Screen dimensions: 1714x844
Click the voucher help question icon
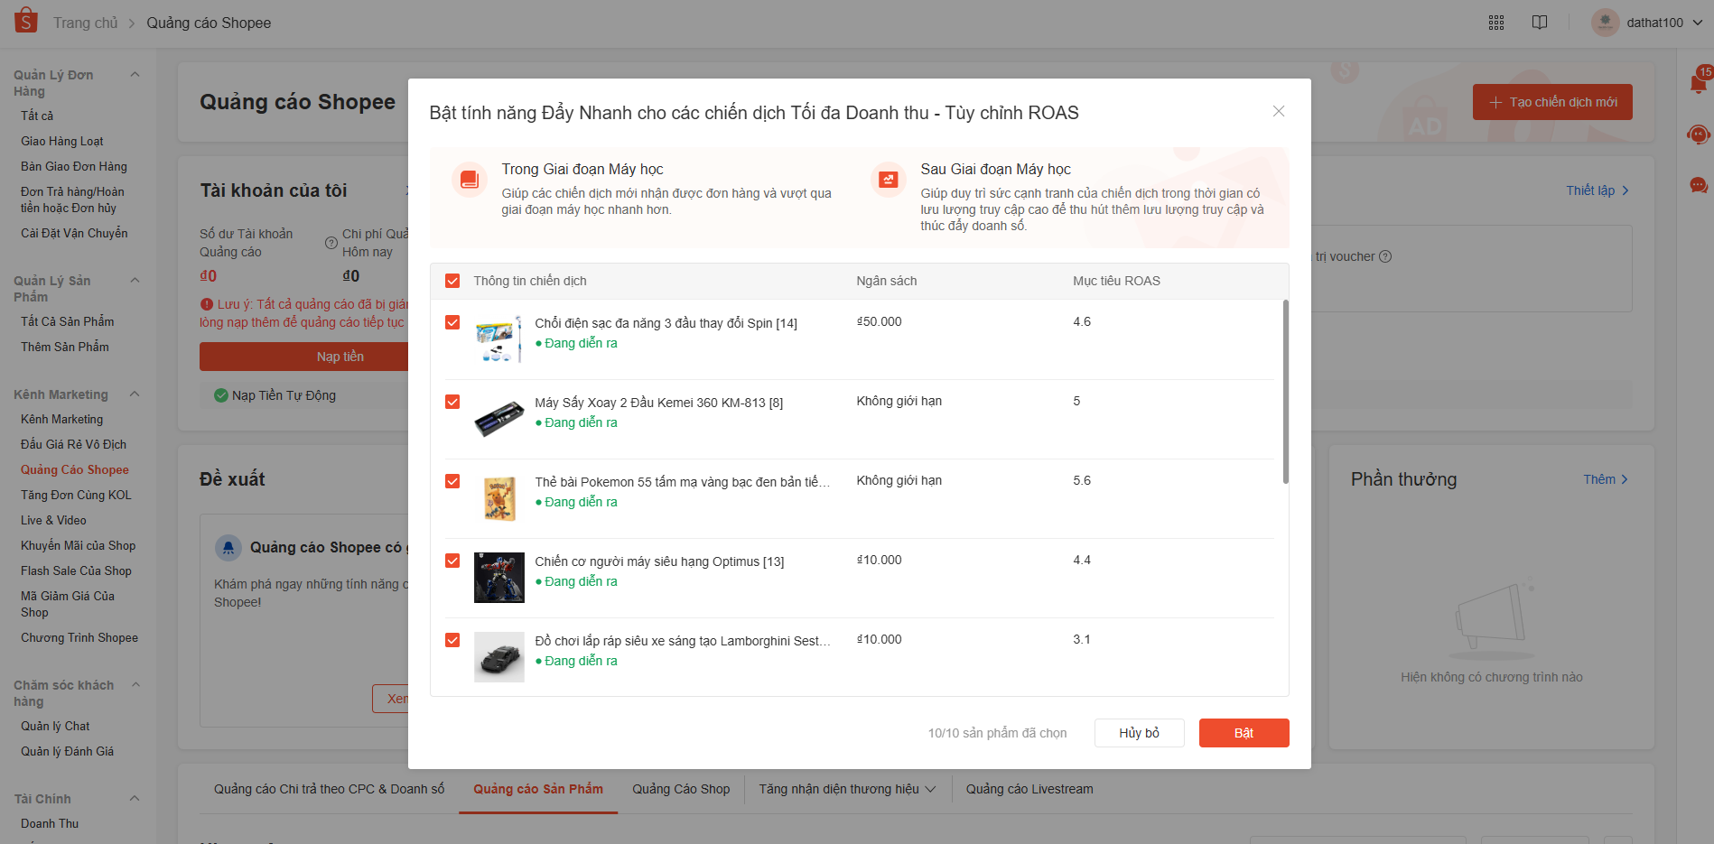coord(1385,256)
